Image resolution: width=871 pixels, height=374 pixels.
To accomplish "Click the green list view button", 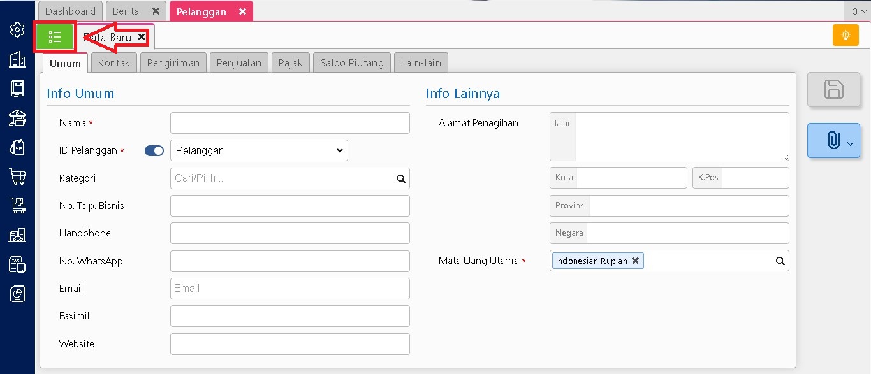I will (55, 38).
